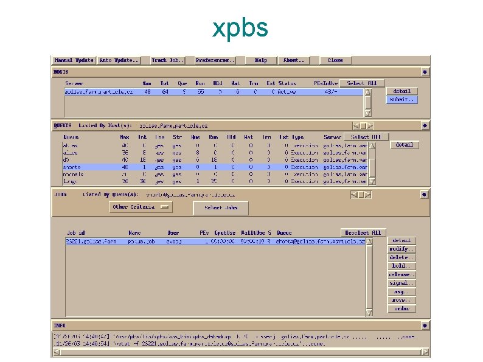This screenshot has height=362, width=483.
Task: Click the move.. job button
Action: 401,300
